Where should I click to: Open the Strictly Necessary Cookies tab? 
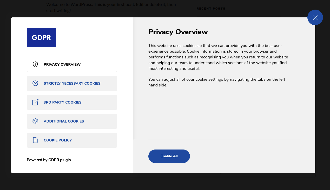[x=72, y=83]
